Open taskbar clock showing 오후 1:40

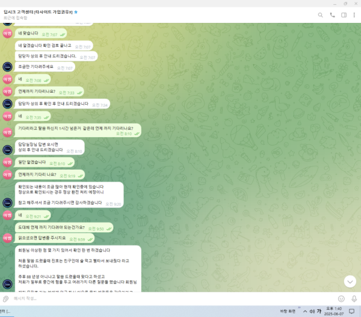334,311
